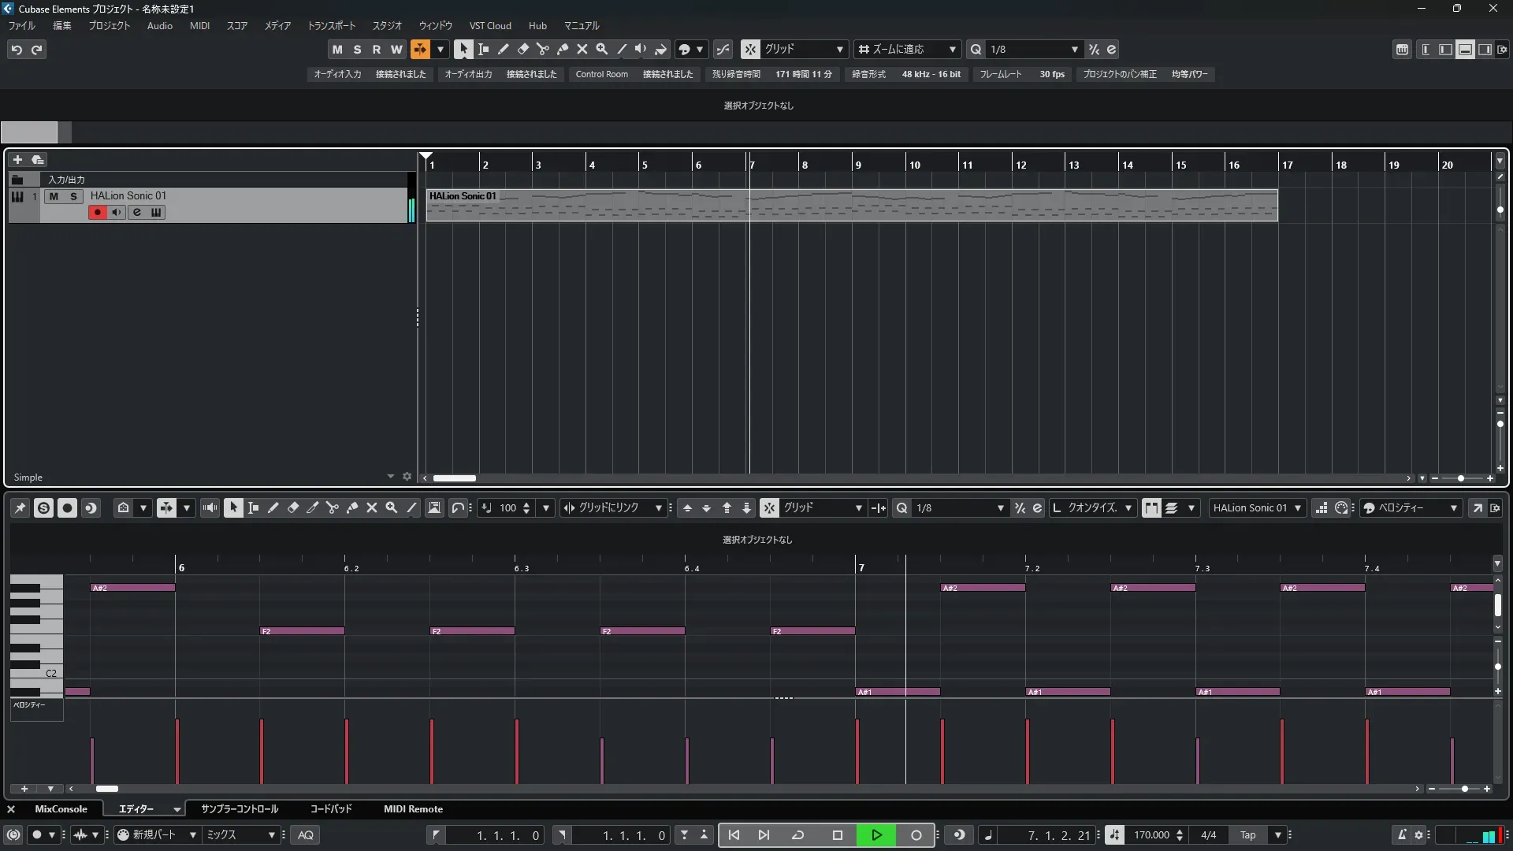
Task: Click the AQ button in transport bar
Action: (306, 835)
